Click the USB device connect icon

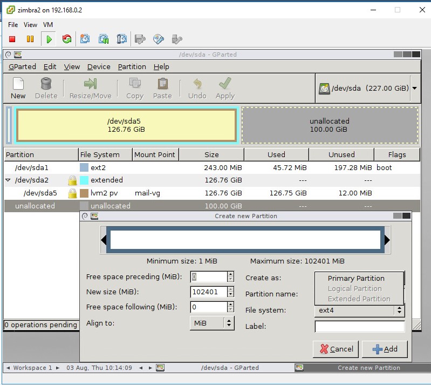[x=177, y=39]
